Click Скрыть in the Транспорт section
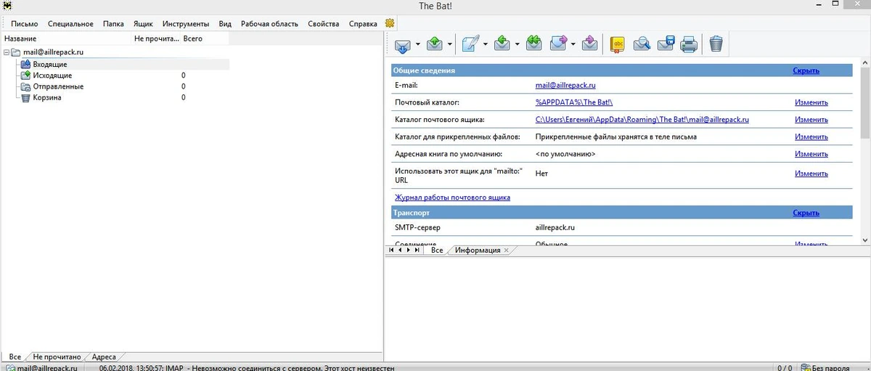 coord(806,213)
